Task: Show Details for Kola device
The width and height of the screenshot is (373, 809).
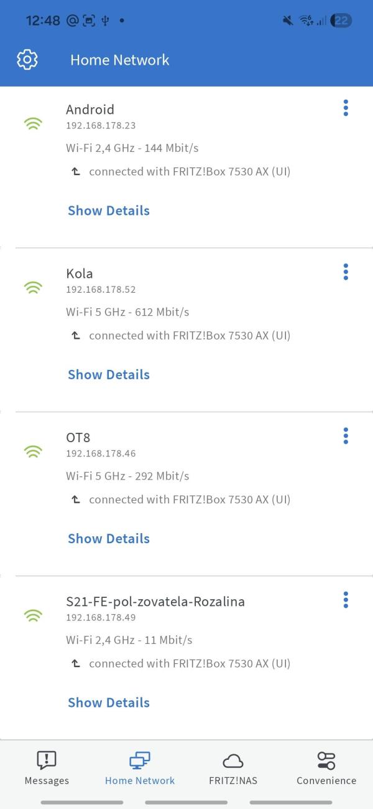Action: (109, 374)
